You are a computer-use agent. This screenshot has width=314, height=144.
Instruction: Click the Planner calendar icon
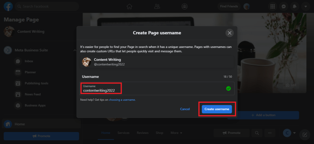pos(18,72)
